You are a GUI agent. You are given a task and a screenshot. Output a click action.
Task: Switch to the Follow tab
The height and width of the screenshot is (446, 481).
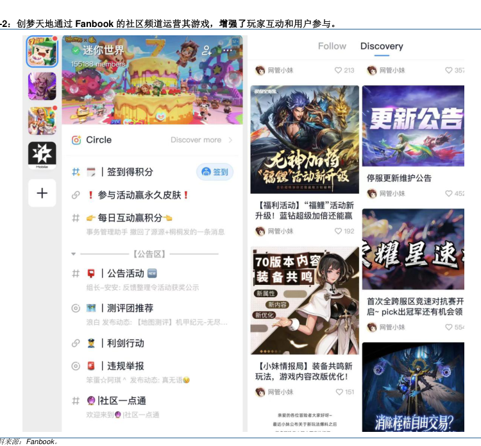click(x=332, y=46)
